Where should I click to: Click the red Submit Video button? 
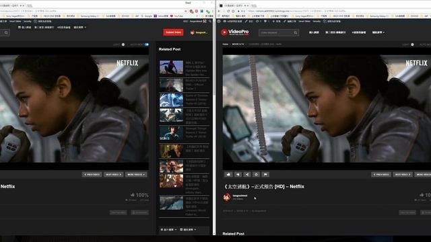[x=173, y=32]
